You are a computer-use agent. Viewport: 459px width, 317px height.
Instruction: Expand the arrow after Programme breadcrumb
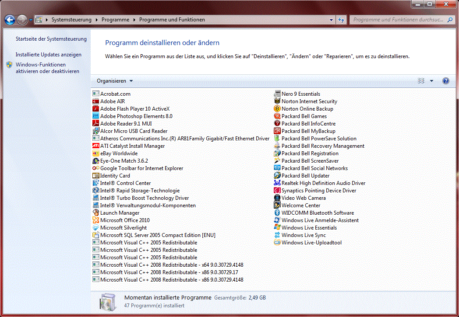pyautogui.click(x=134, y=20)
